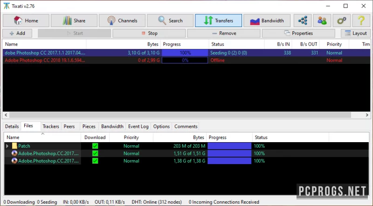This screenshot has height=206, width=373.
Task: Switch to the Event Log tab
Action: coord(138,126)
